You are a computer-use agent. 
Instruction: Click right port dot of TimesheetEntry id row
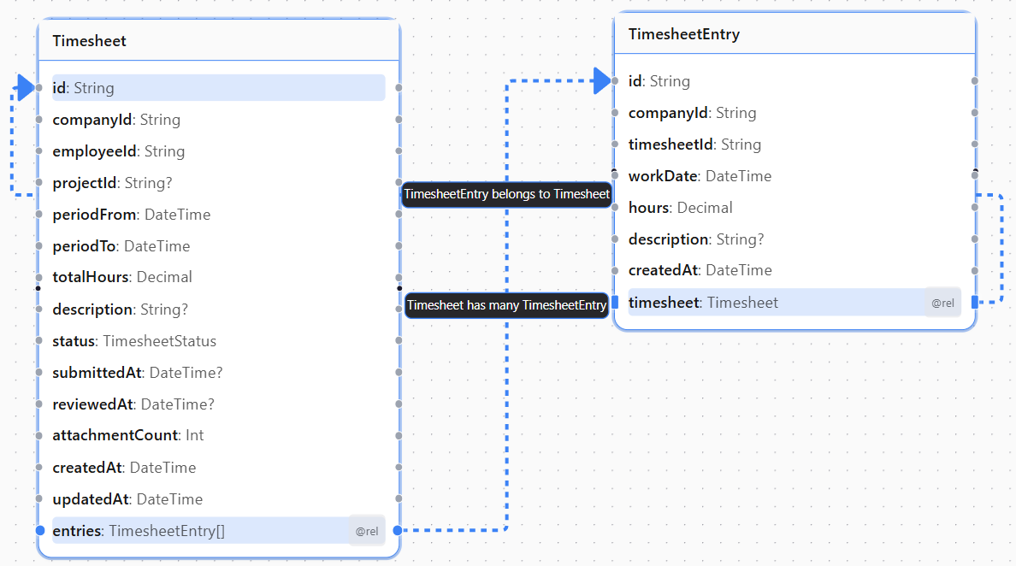pyautogui.click(x=975, y=81)
